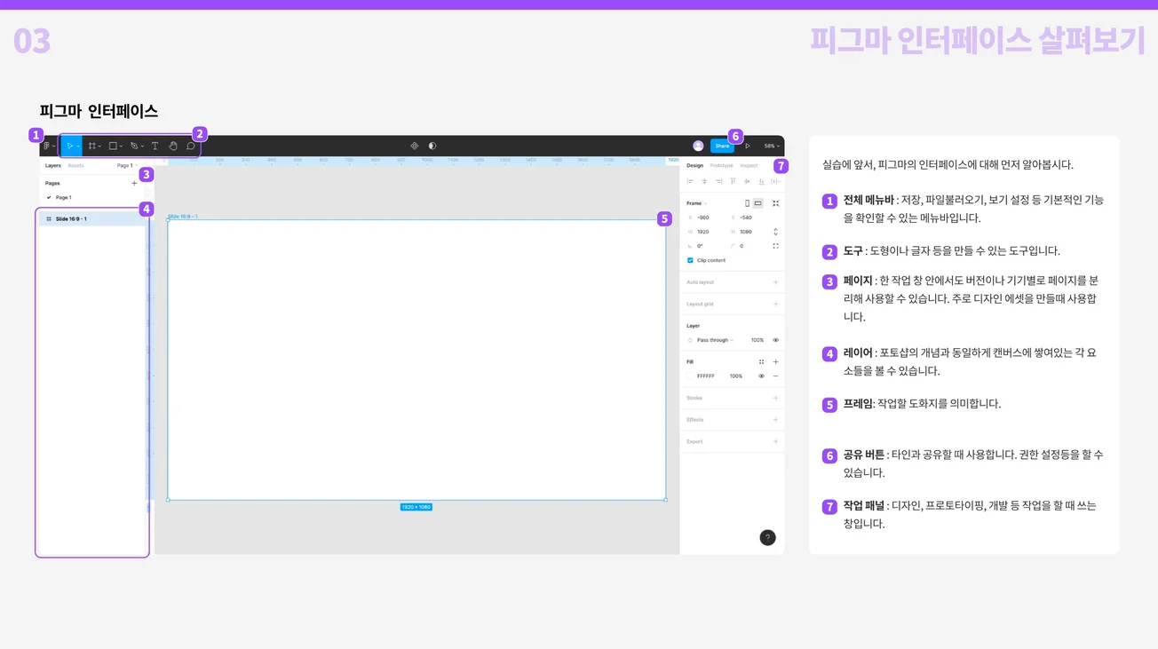1158x649 pixels.
Task: Click the Share button
Action: (722, 146)
